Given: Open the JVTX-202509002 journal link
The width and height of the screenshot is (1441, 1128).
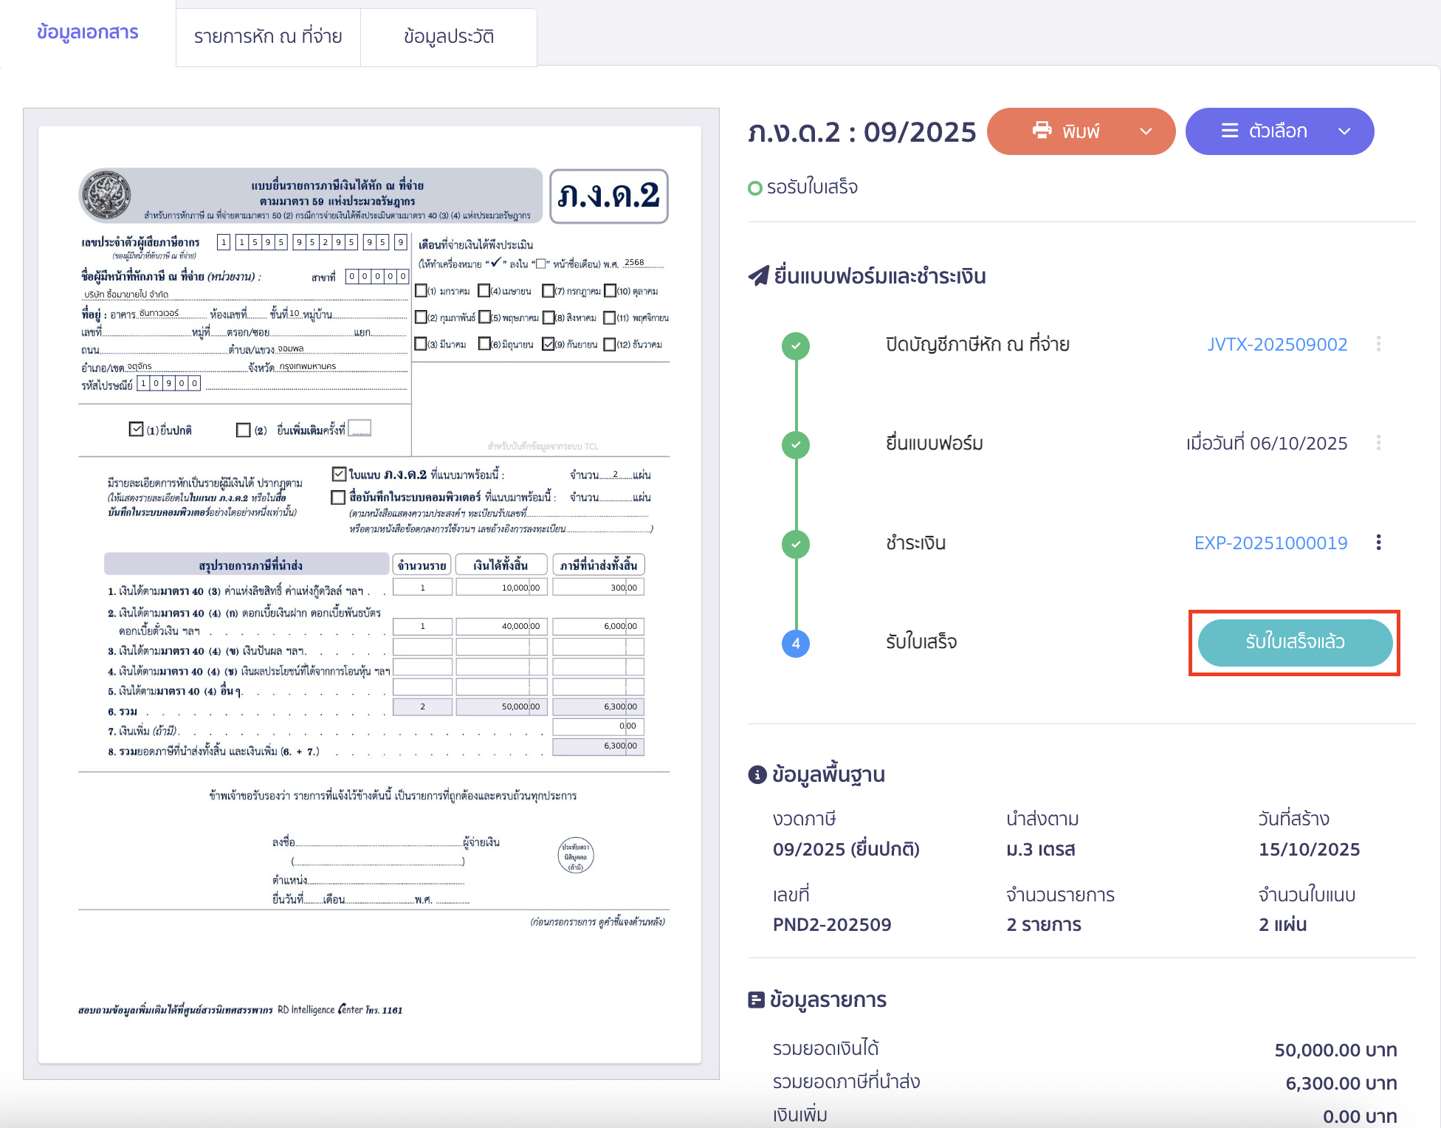Looking at the screenshot, I should 1277,344.
